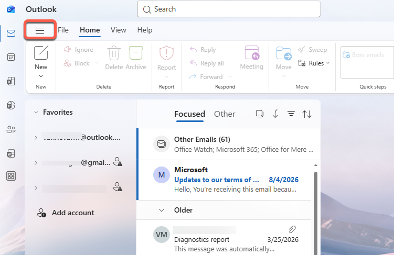Viewport: 394px width, 255px height.
Task: Click the message list scrollbar thumb
Action: [x=316, y=213]
